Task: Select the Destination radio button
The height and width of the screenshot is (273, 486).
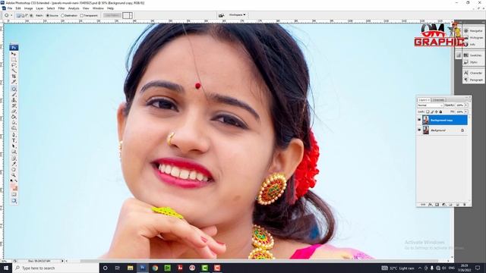Action: coord(62,15)
